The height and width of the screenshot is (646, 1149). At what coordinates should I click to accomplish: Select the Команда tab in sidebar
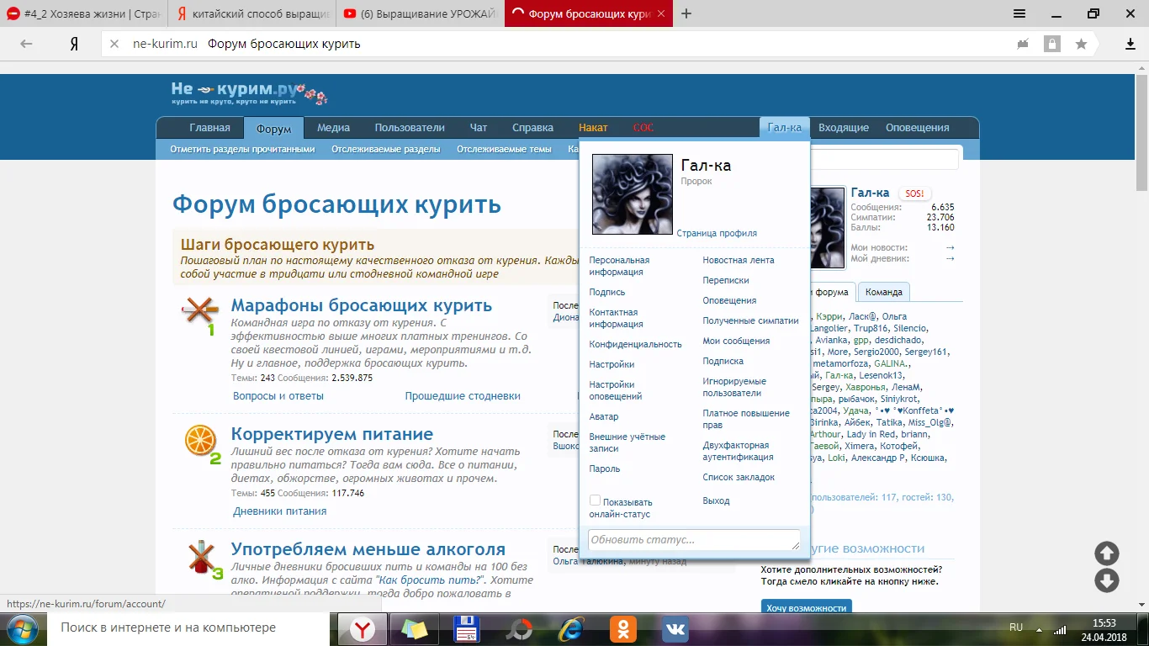coord(883,292)
